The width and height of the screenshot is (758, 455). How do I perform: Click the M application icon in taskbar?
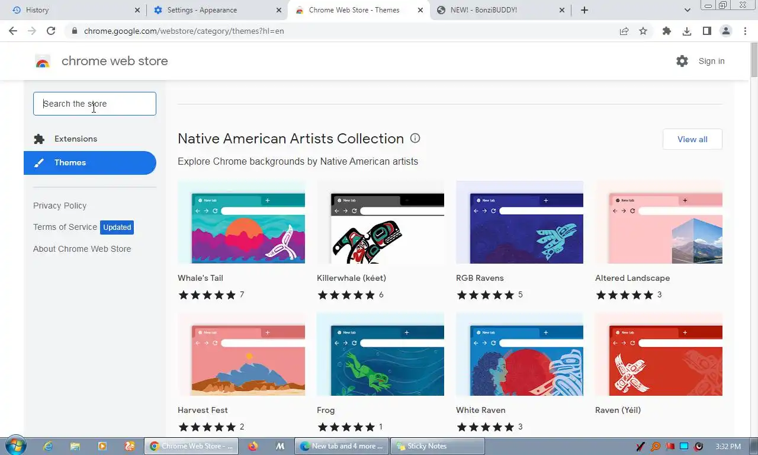click(x=280, y=446)
